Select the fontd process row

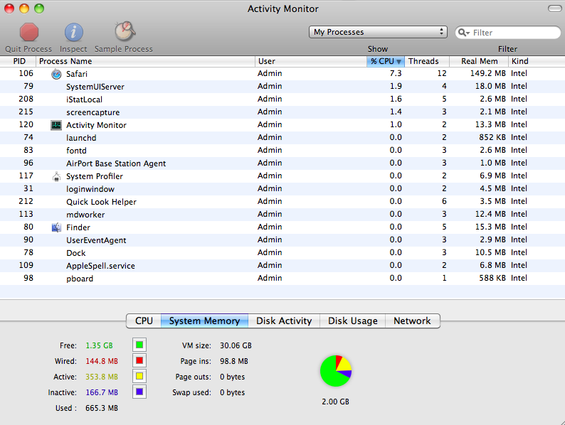[x=282, y=151]
